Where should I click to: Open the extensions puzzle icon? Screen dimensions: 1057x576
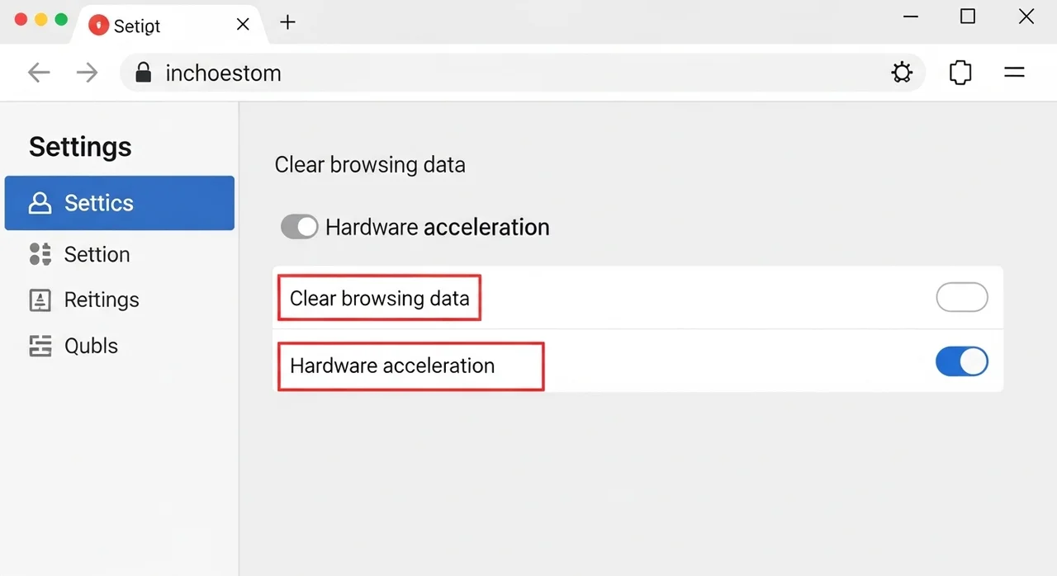click(x=960, y=73)
